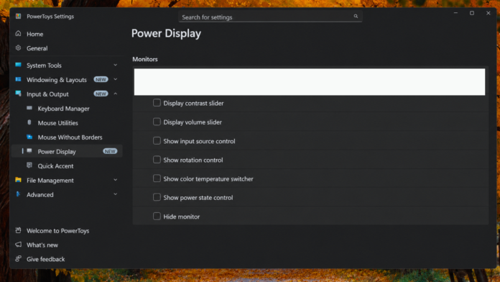The width and height of the screenshot is (500, 282).
Task: Open Quick Accent icon
Action: pyautogui.click(x=29, y=165)
